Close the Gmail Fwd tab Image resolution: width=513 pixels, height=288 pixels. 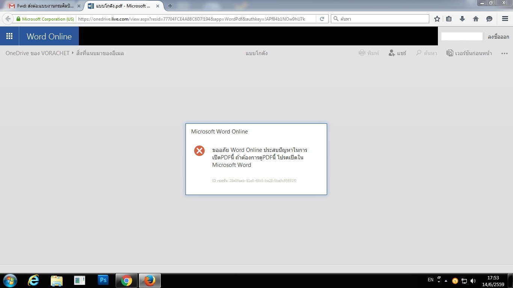coord(78,6)
